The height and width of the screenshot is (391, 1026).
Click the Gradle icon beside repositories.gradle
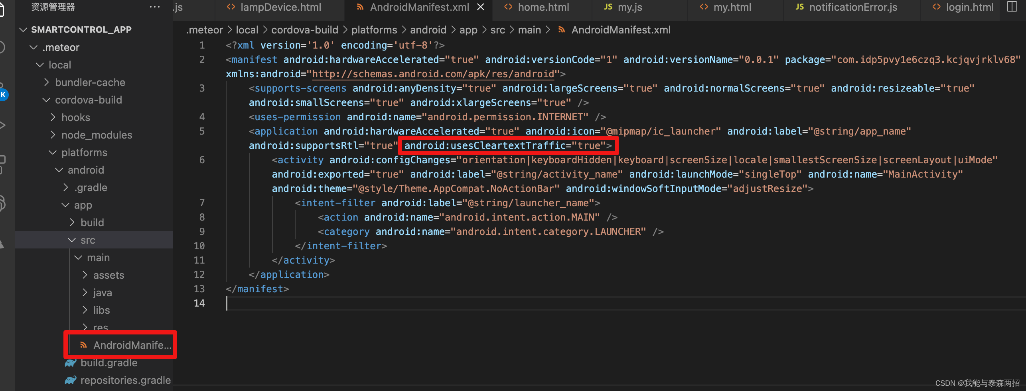(70, 380)
